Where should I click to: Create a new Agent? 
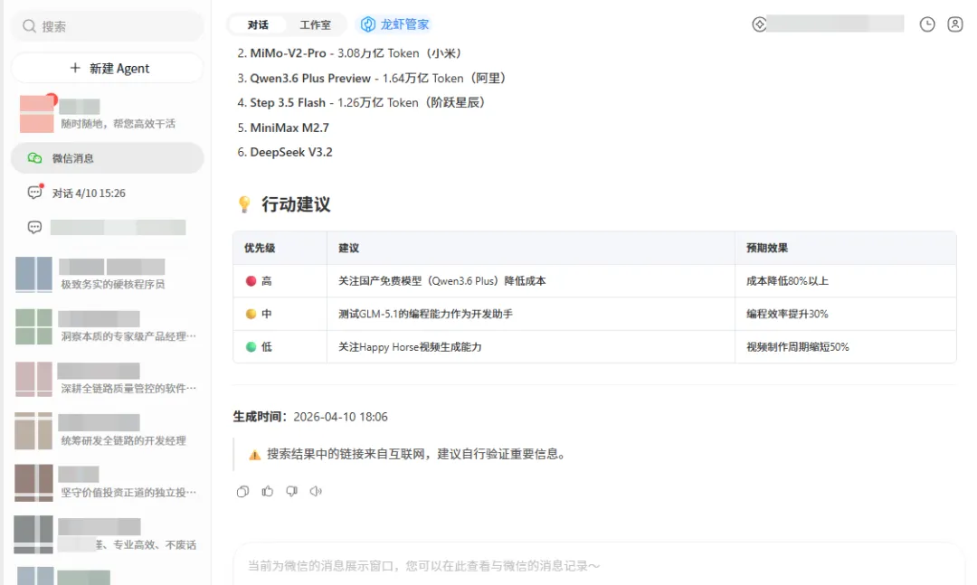[107, 68]
